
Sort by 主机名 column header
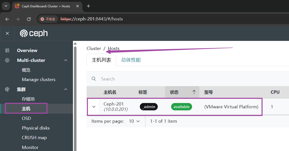[110, 92]
